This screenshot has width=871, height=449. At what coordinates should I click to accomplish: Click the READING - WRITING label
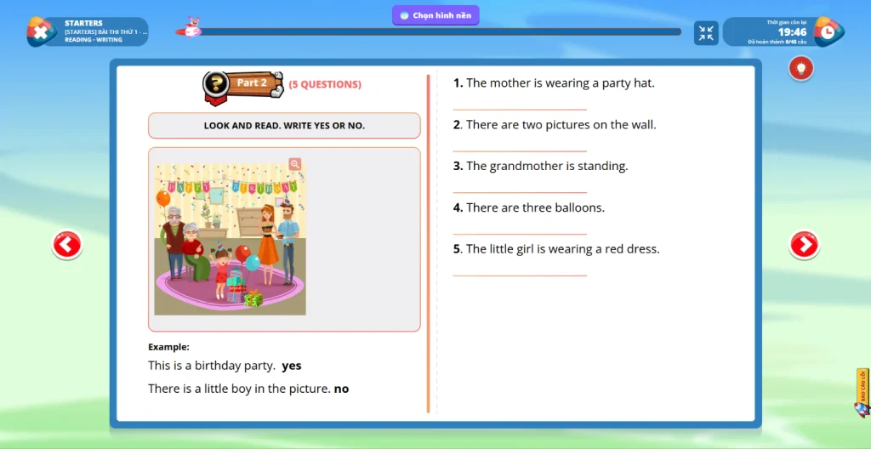pos(94,40)
